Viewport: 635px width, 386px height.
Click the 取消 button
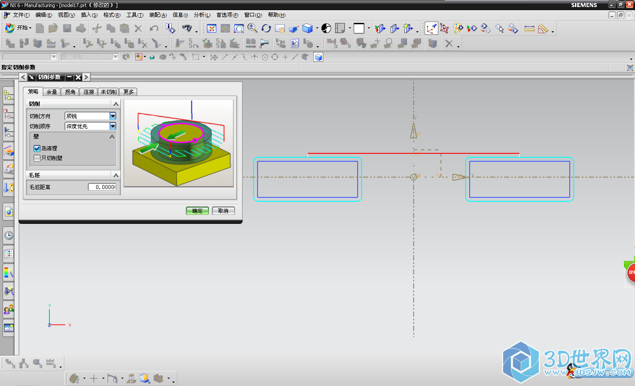click(223, 211)
